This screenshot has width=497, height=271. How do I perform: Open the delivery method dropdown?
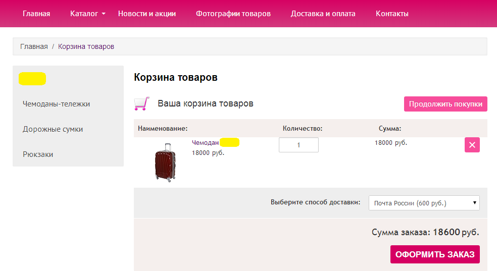point(424,203)
